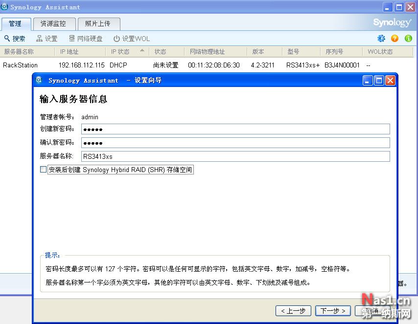Click the 下一步 next button
The width and height of the screenshot is (418, 324).
click(x=333, y=311)
